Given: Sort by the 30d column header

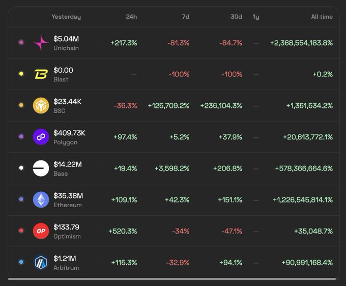Looking at the screenshot, I should 236,17.
